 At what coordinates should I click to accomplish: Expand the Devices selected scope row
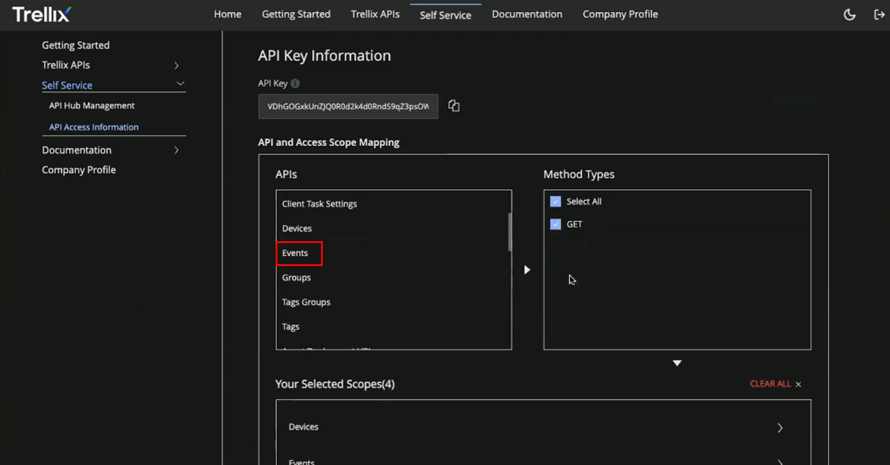click(779, 428)
